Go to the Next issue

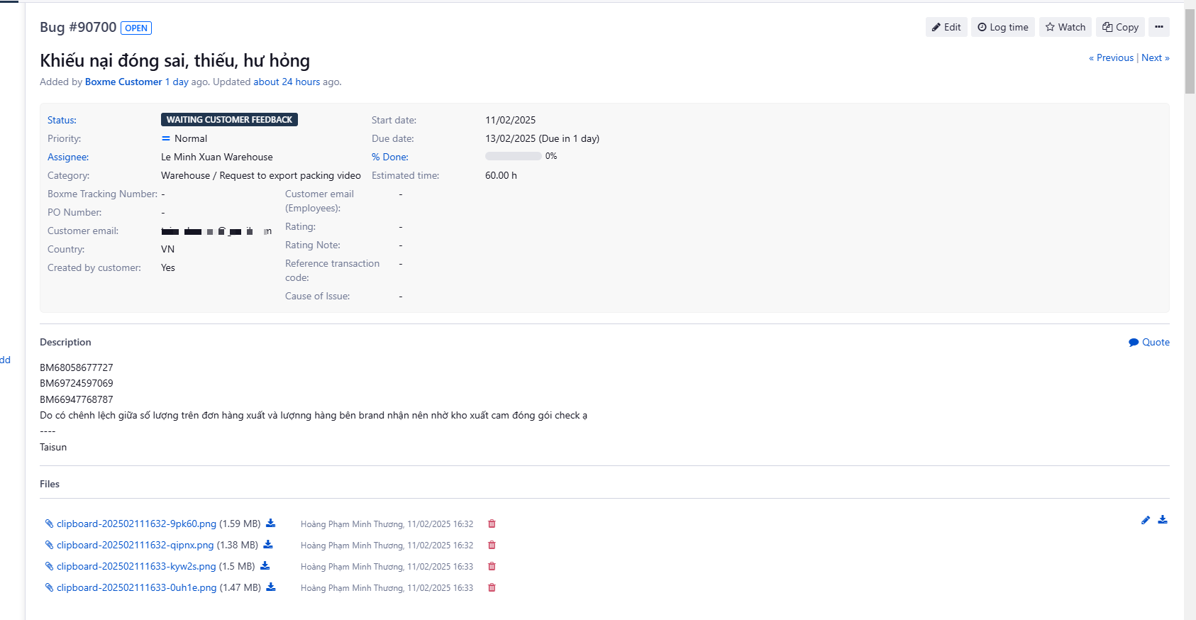tap(1155, 58)
